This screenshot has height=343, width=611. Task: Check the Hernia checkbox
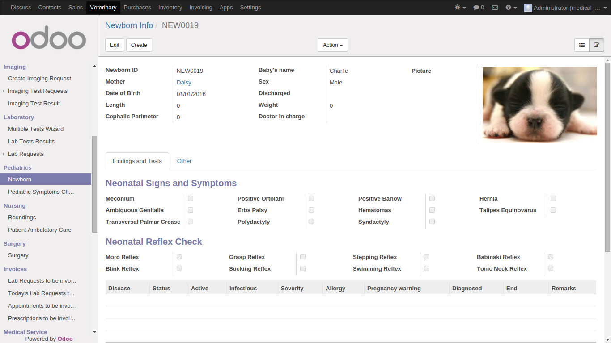[553, 198]
